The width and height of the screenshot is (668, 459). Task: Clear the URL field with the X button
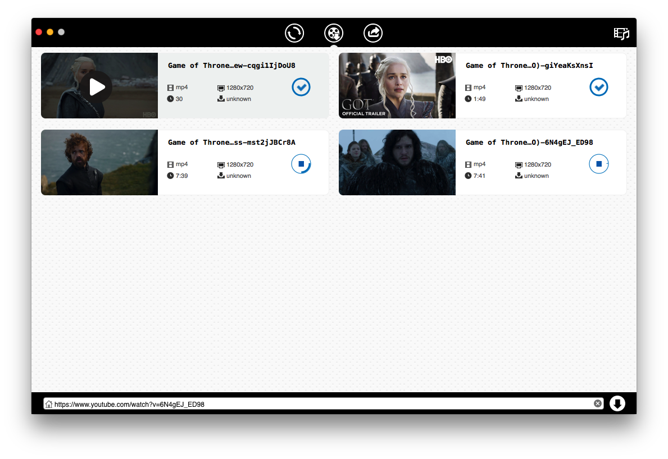pos(598,403)
